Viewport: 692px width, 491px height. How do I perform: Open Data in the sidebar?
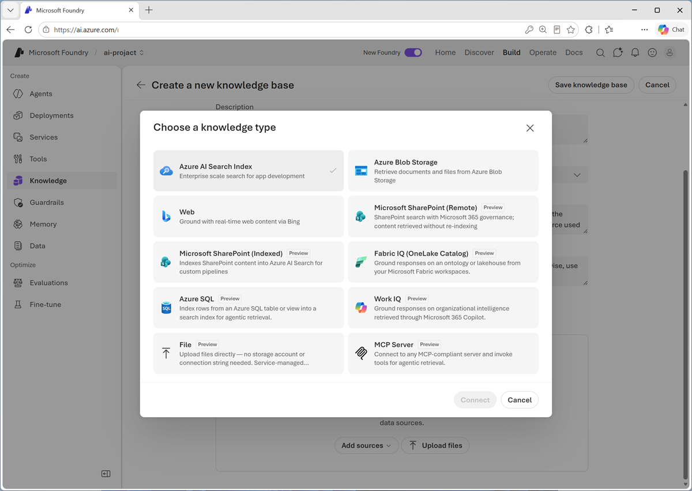click(x=62, y=246)
